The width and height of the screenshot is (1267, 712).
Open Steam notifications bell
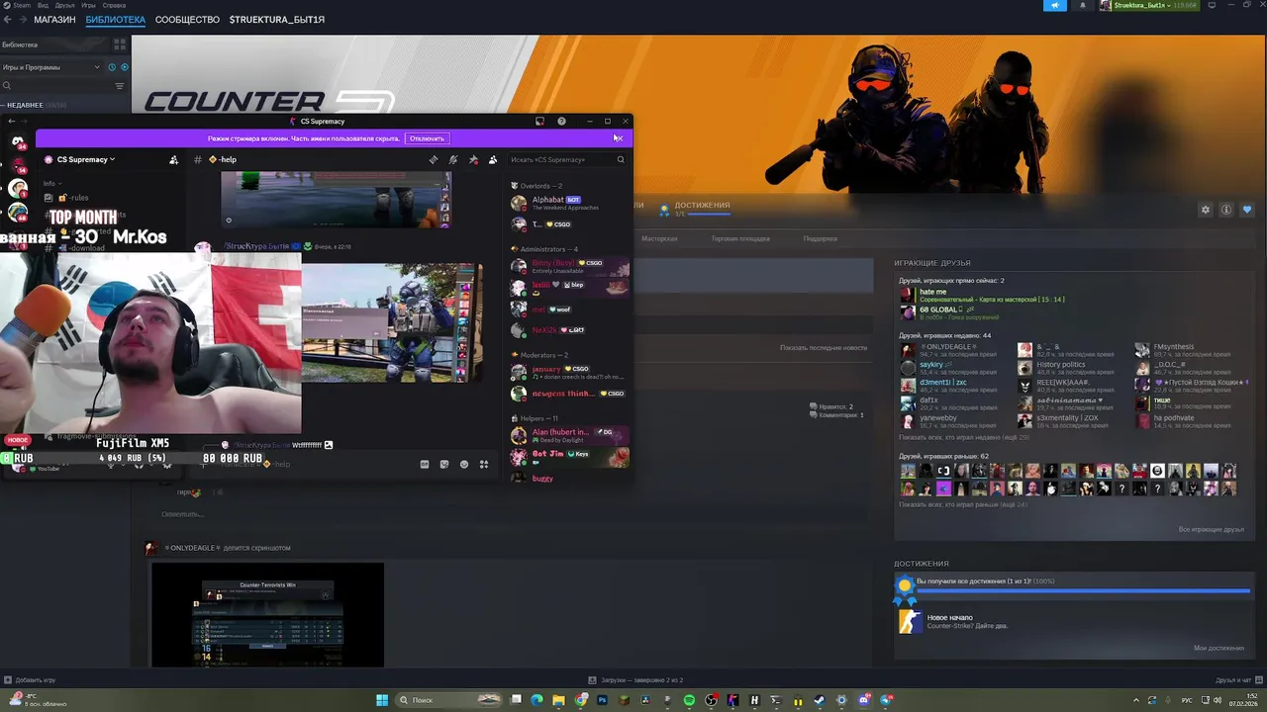click(1082, 5)
